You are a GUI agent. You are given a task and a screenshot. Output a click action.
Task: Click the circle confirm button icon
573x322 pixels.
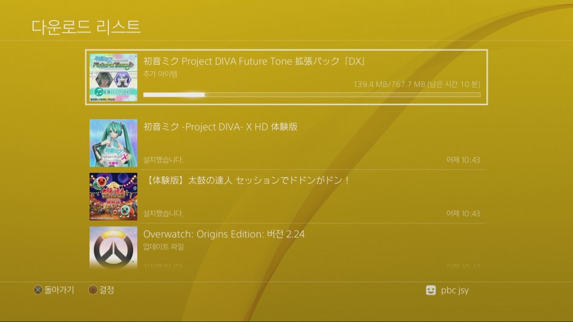point(93,290)
